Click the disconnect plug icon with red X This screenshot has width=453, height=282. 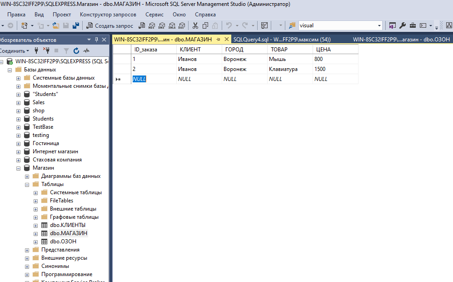46,51
